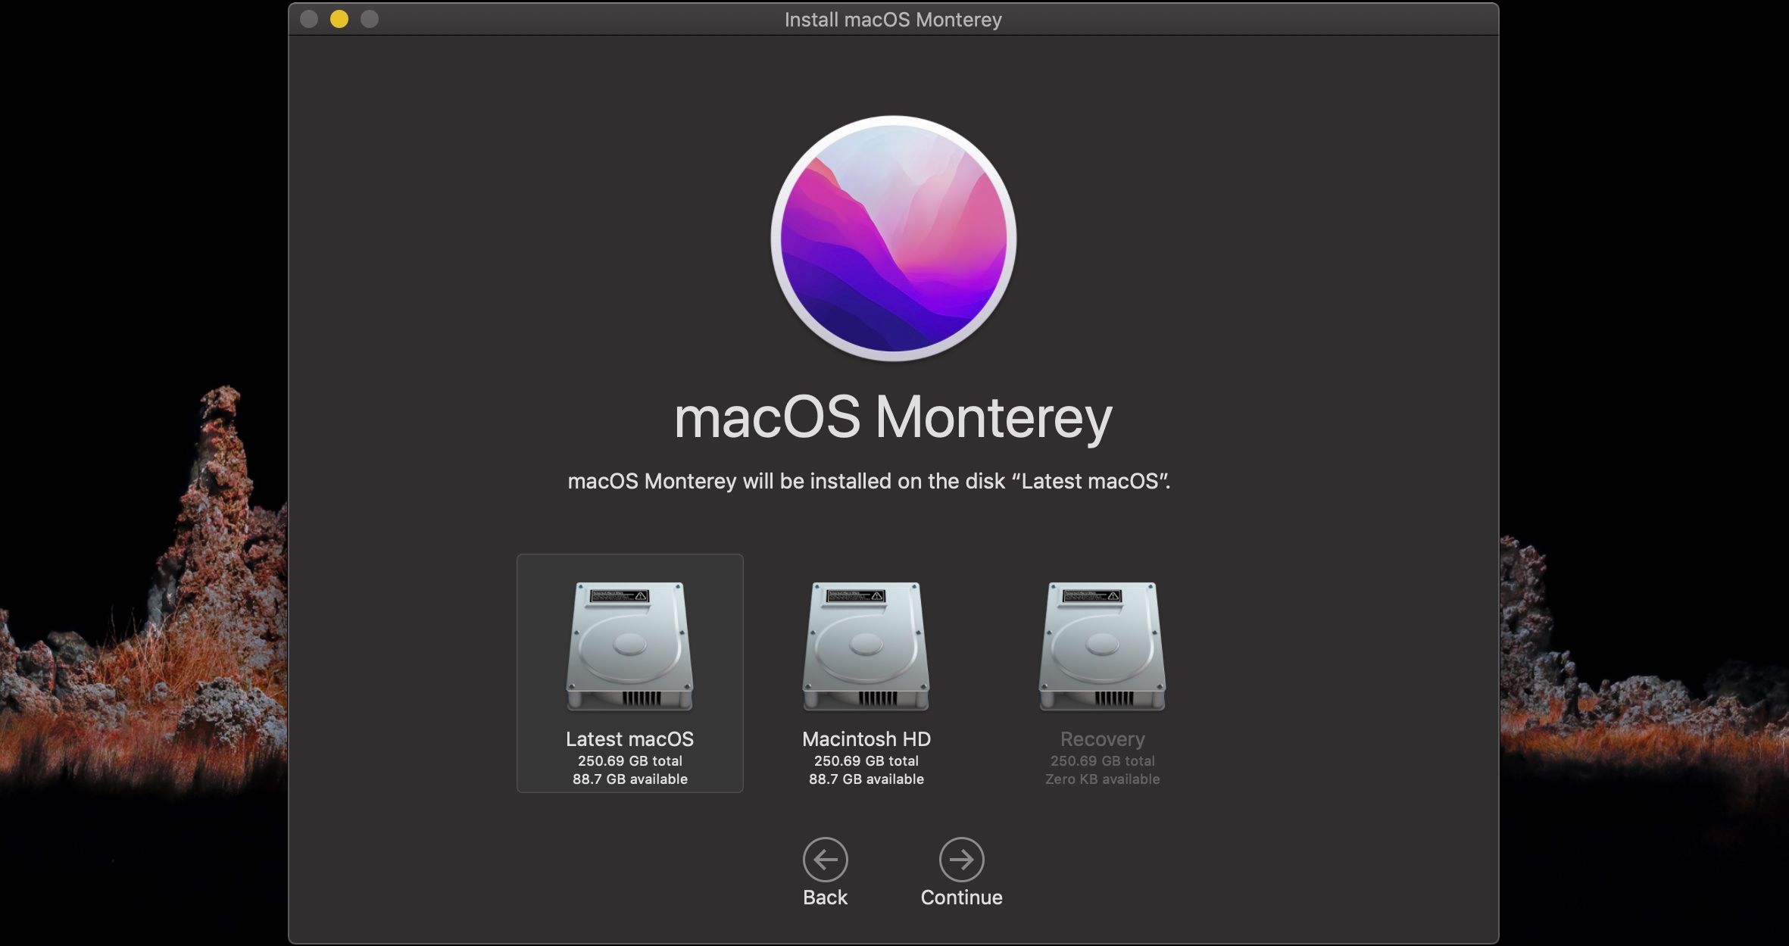The width and height of the screenshot is (1789, 946).
Task: Click the "Macintosh HD" disk name
Action: coord(866,738)
